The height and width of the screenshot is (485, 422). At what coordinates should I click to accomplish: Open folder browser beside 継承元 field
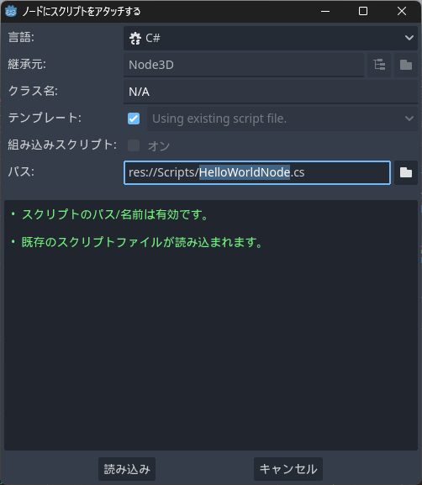pos(406,65)
